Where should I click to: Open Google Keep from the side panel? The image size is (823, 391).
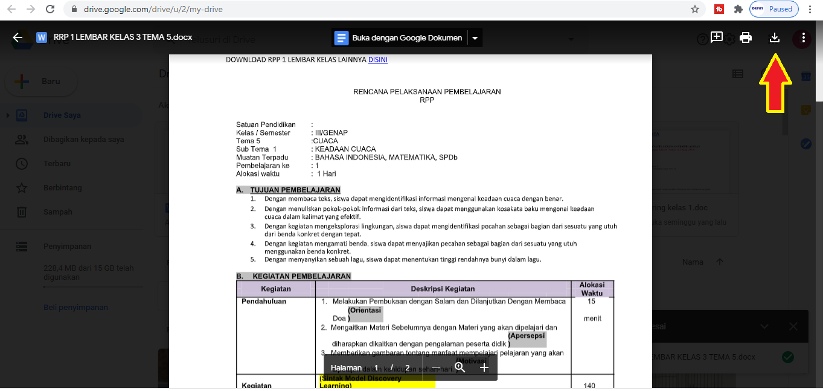pyautogui.click(x=806, y=110)
